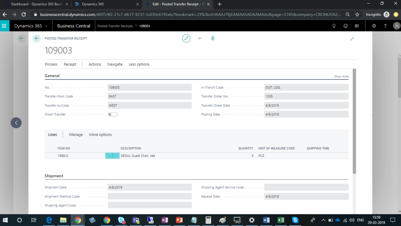Open the Dynamics 365 app launcher grid
The height and width of the screenshot is (226, 401).
click(4, 26)
